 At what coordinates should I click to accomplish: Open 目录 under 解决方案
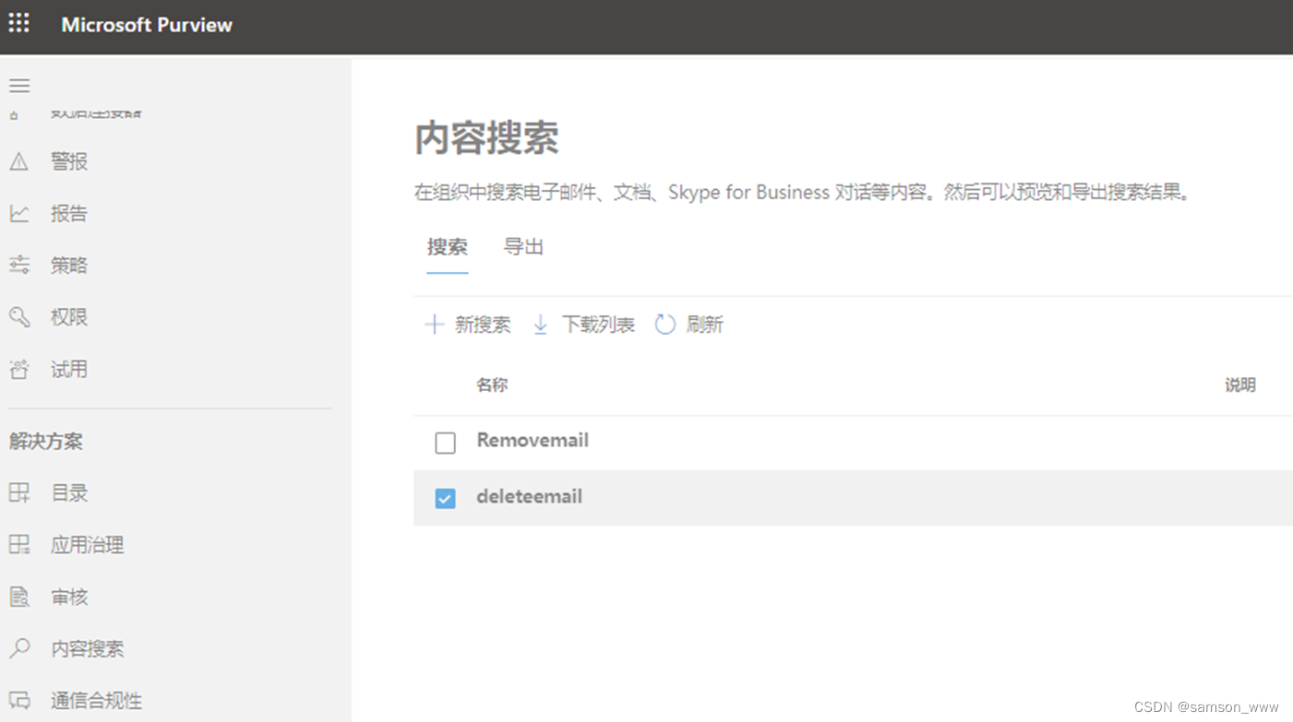[x=68, y=493]
